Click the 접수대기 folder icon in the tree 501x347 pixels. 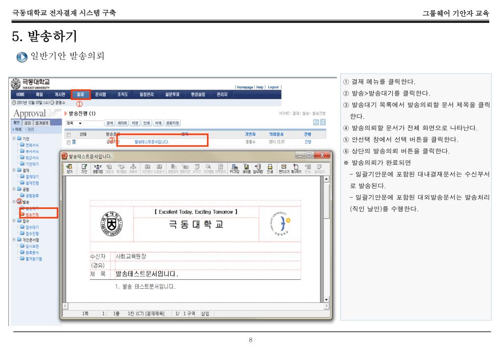tap(23, 227)
